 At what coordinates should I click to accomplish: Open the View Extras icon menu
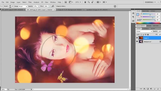pyautogui.click(x=71, y=2)
